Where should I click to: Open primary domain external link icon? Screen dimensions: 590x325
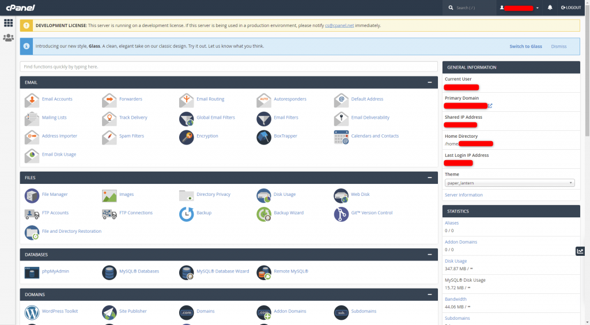(x=490, y=105)
